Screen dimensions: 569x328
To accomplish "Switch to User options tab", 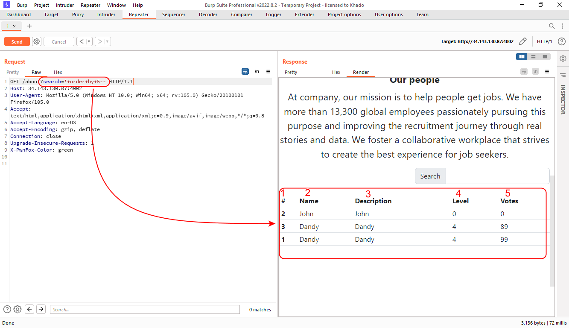I will [x=388, y=15].
